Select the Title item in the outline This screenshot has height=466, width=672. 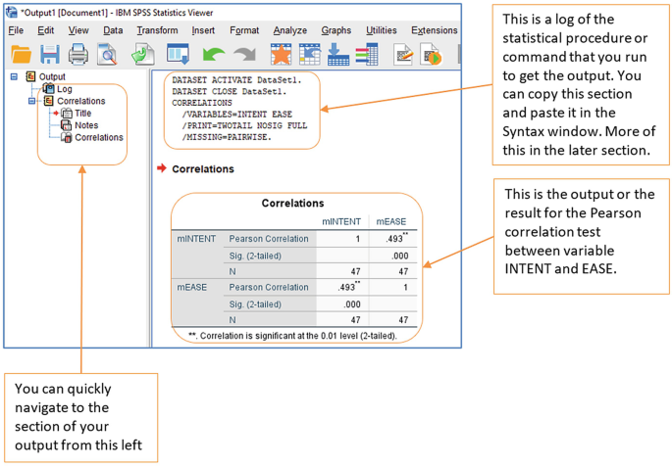coord(82,114)
